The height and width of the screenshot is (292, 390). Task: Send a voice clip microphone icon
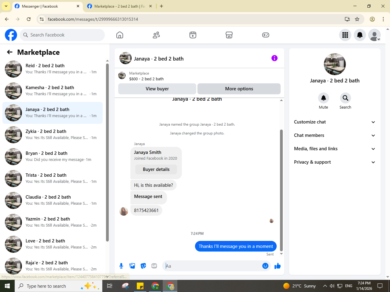point(121,266)
